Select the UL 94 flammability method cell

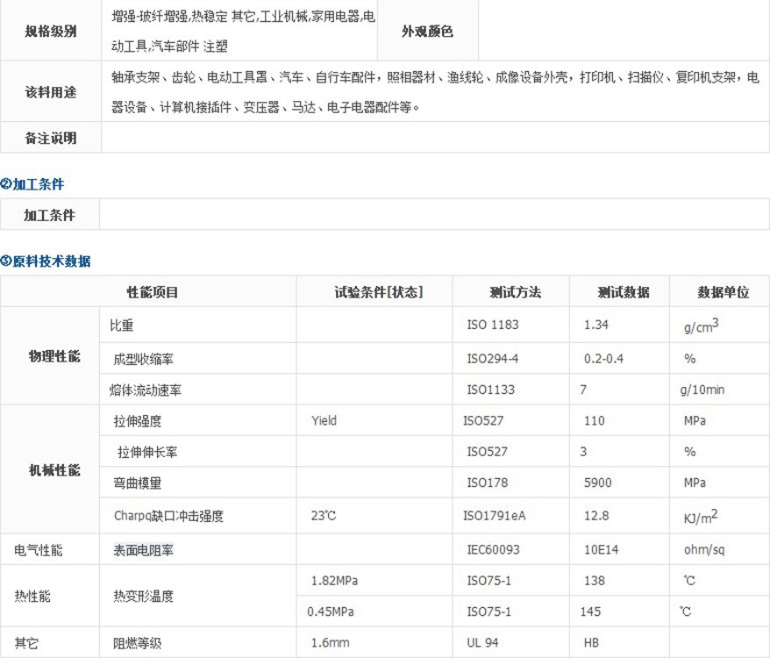click(x=485, y=642)
